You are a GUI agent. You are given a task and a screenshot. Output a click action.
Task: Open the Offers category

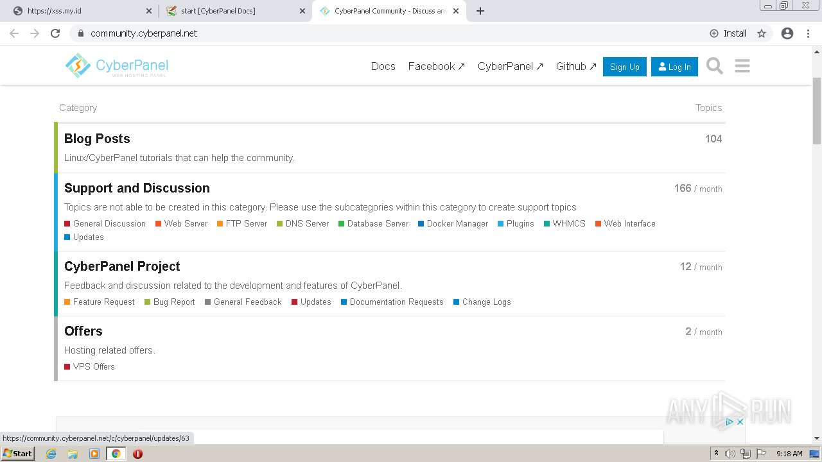pyautogui.click(x=83, y=331)
